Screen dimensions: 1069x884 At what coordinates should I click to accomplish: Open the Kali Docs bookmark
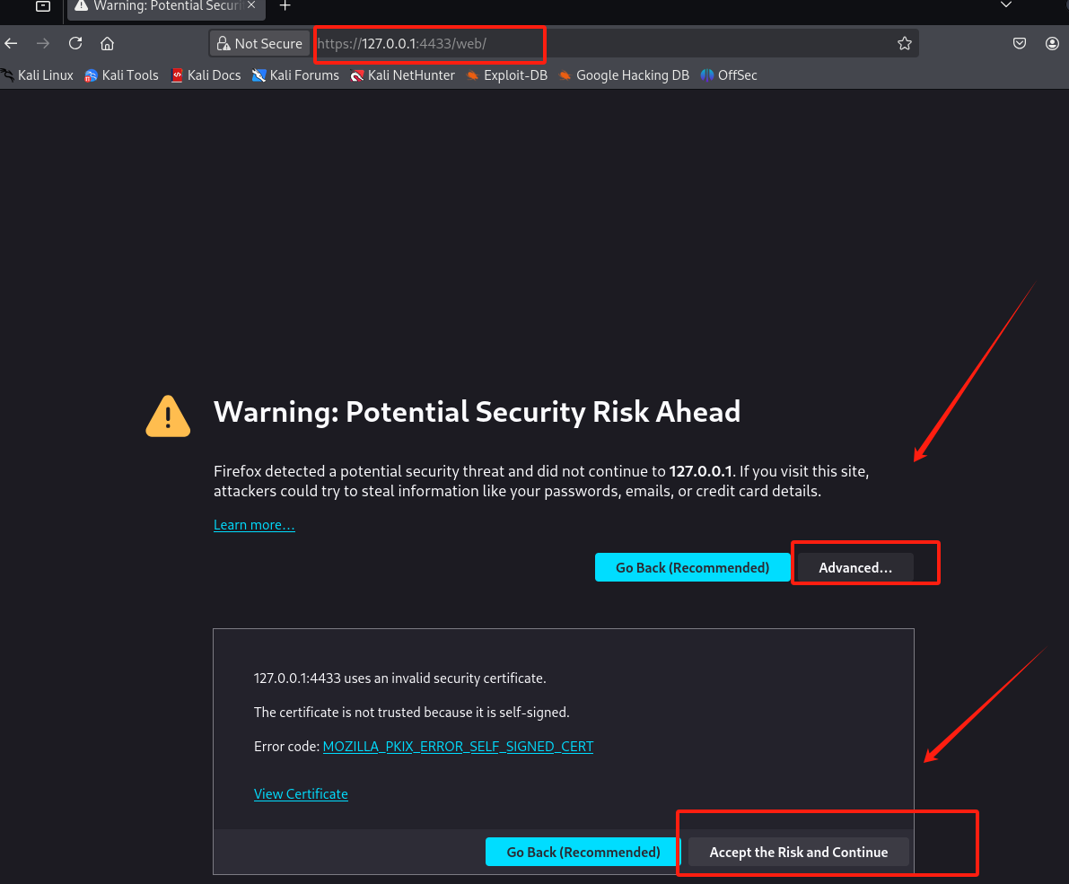[206, 75]
